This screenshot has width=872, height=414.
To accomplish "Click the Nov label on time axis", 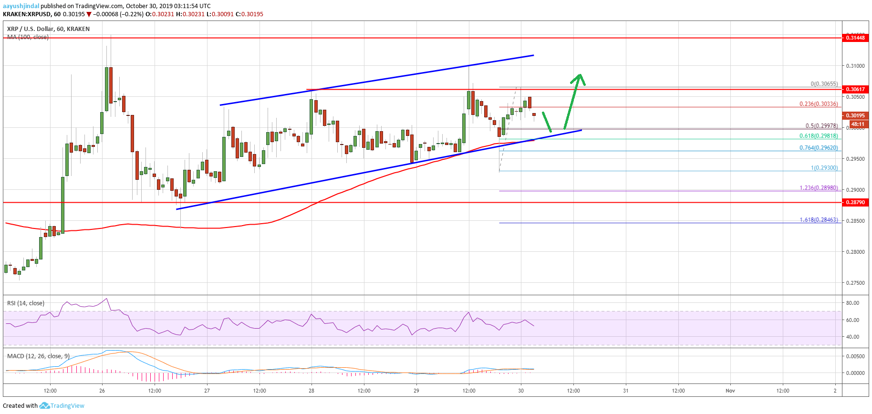I will [x=730, y=391].
